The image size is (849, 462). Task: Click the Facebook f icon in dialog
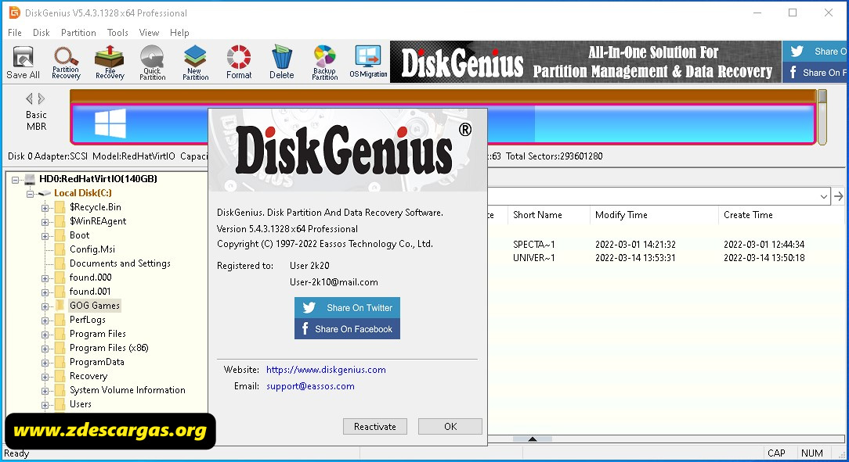(305, 328)
